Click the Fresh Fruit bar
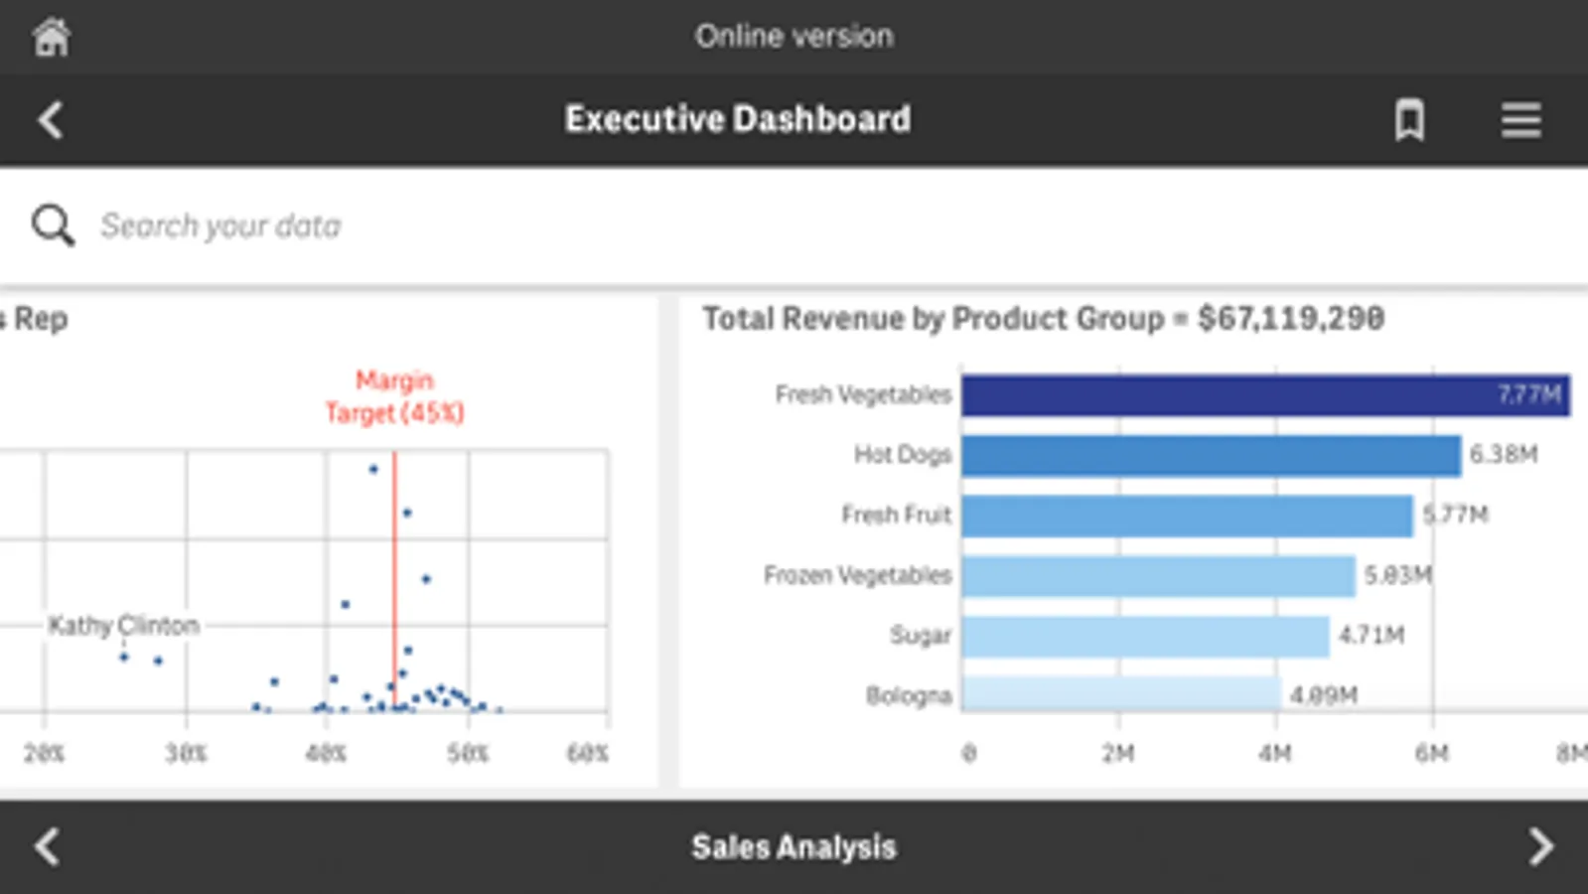The height and width of the screenshot is (894, 1588). (1186, 516)
